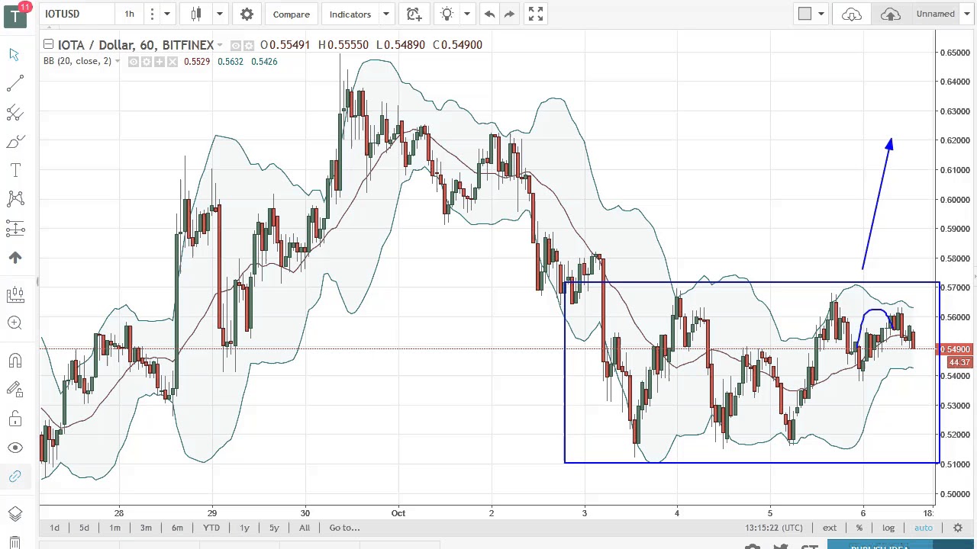This screenshot has height=549, width=977.
Task: Open the prediction and measurement tools
Action: [x=15, y=228]
